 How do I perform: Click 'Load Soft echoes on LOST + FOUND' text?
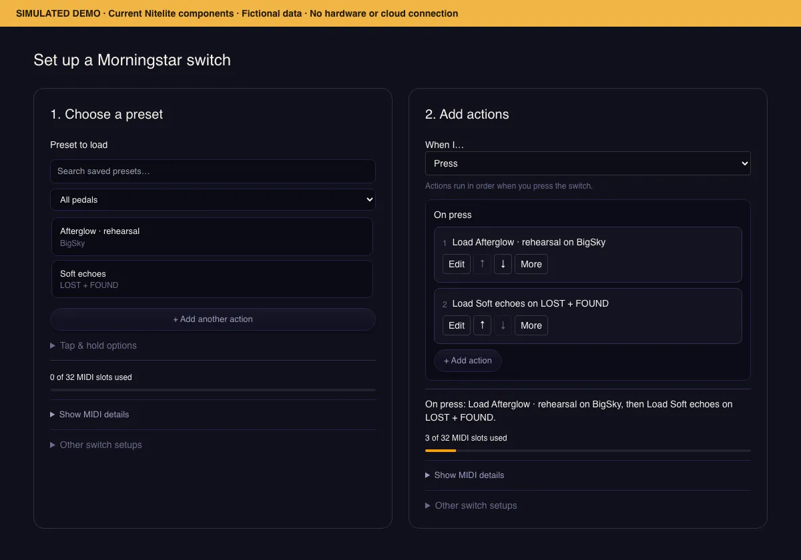(531, 303)
